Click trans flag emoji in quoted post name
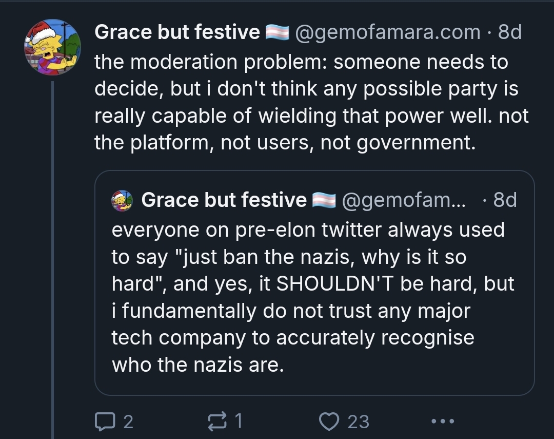The width and height of the screenshot is (554, 439). (324, 200)
